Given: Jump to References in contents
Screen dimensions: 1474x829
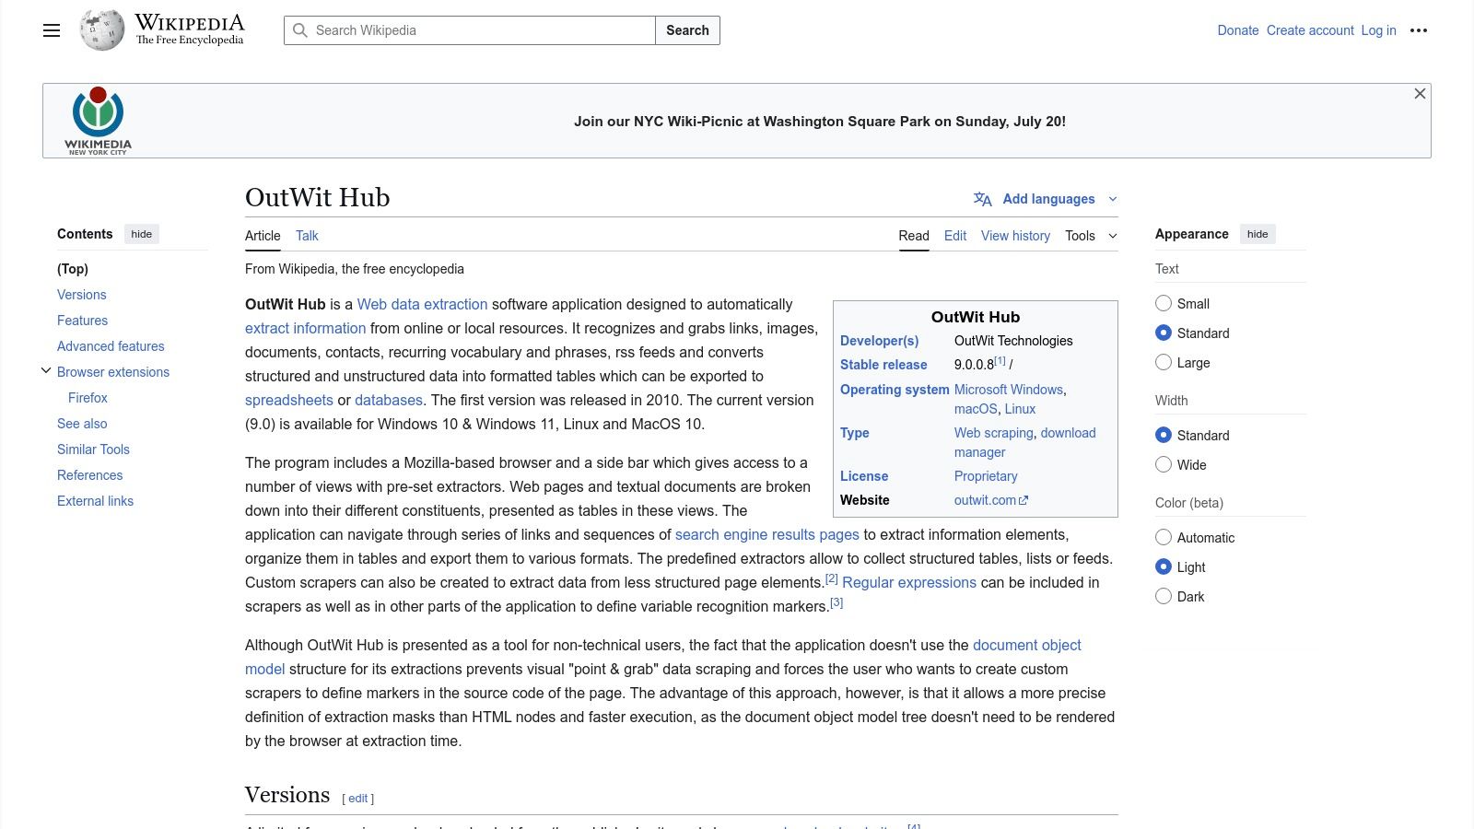Looking at the screenshot, I should click(89, 475).
